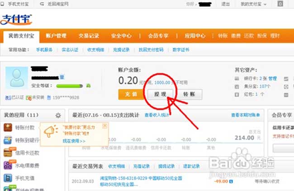Click the 红包 red envelope icon
294x191 pixels.
(x=237, y=94)
